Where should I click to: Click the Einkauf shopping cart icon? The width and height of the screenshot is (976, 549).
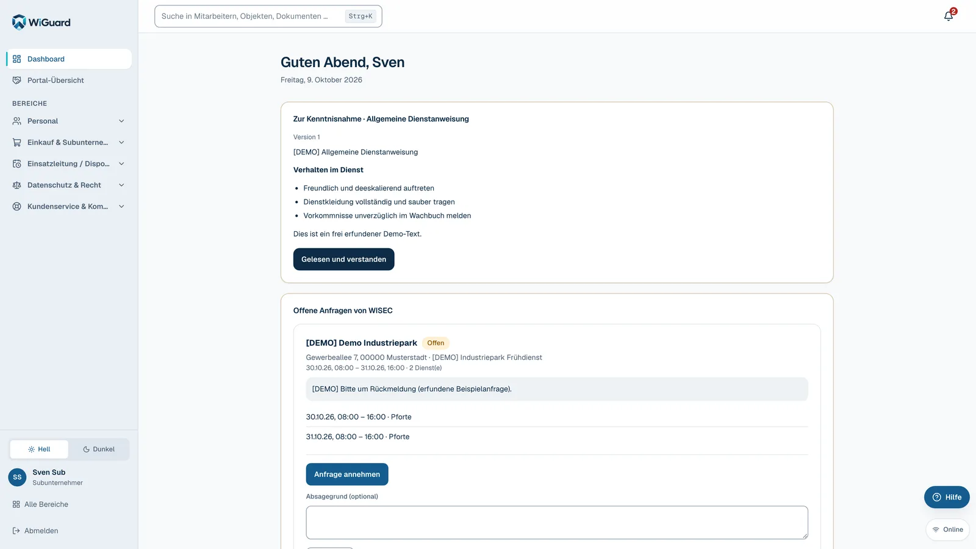pos(17,143)
